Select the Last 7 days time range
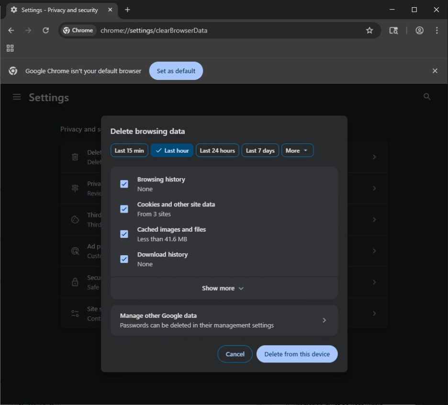This screenshot has width=448, height=405. pyautogui.click(x=260, y=151)
